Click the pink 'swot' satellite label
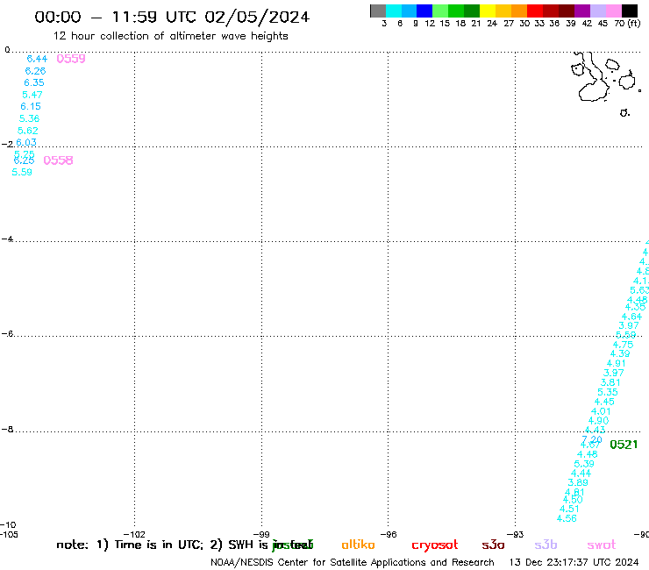The width and height of the screenshot is (649, 570). click(602, 545)
